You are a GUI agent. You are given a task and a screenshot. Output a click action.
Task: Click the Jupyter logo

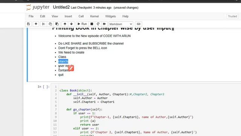[38, 7]
